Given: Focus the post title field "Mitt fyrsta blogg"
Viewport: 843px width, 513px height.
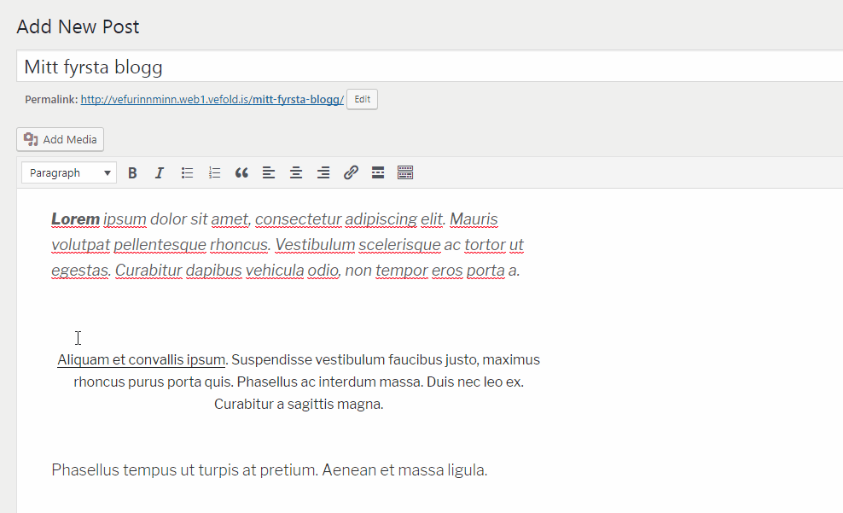Looking at the screenshot, I should (x=427, y=67).
